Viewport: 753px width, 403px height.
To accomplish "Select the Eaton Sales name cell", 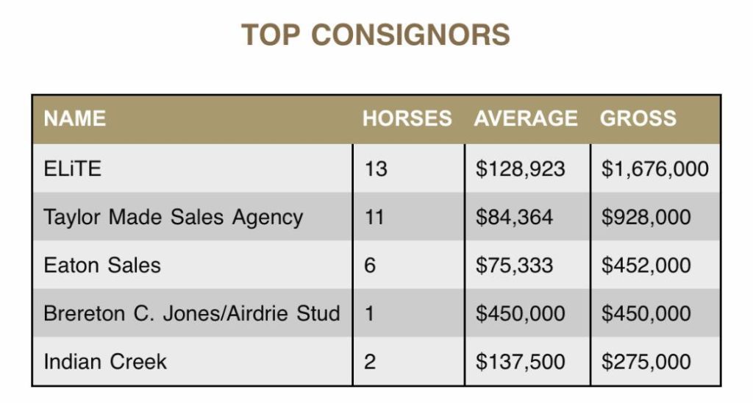I will pyautogui.click(x=193, y=265).
